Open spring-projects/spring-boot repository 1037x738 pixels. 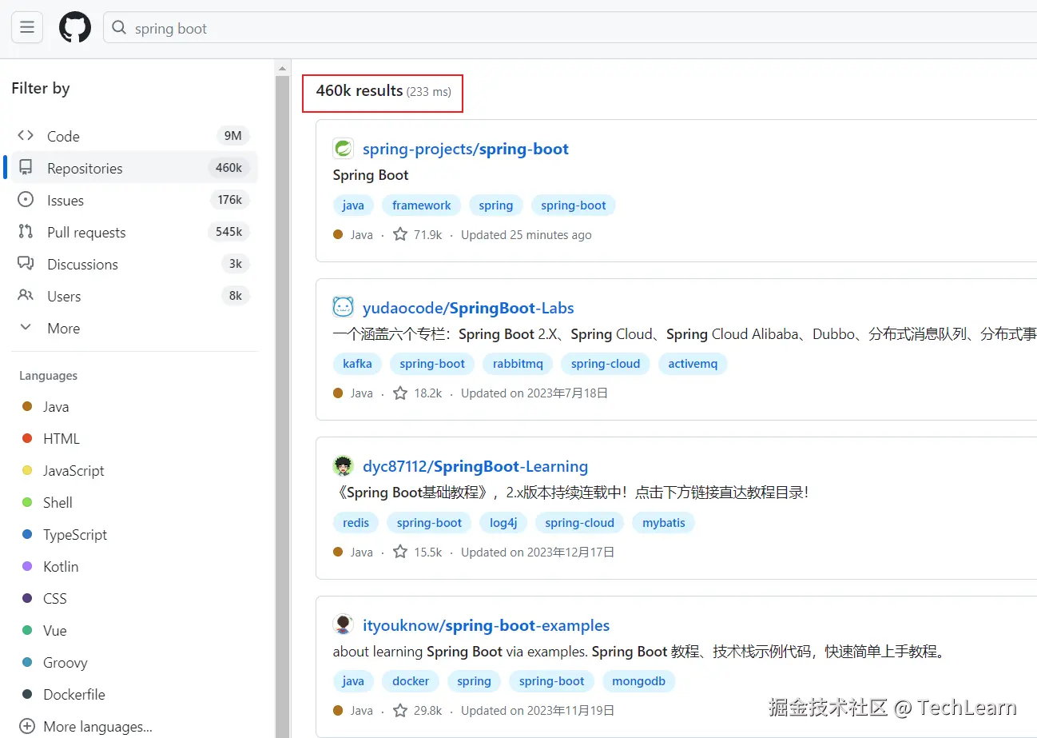[466, 149]
